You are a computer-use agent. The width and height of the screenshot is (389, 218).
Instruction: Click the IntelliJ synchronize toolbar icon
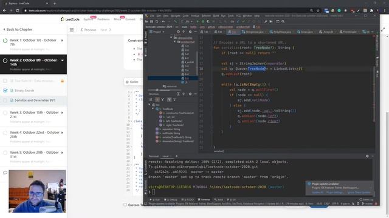point(157,22)
